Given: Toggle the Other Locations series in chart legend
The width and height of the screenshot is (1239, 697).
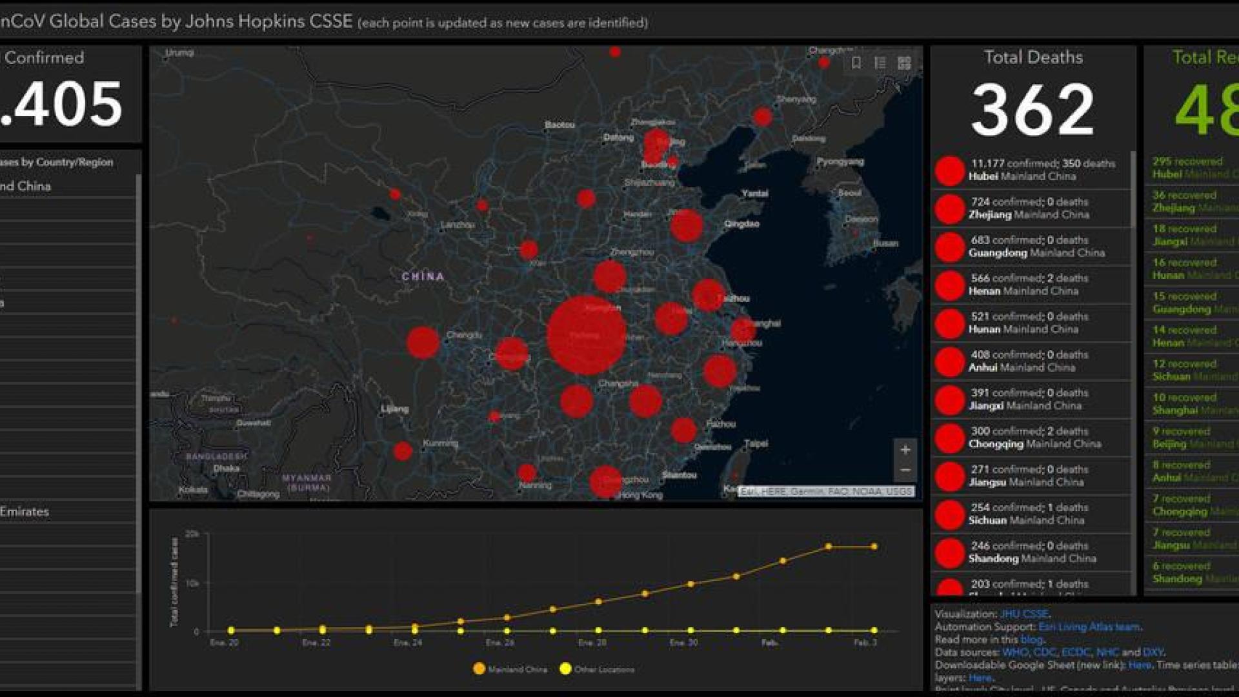Looking at the screenshot, I should (x=597, y=669).
